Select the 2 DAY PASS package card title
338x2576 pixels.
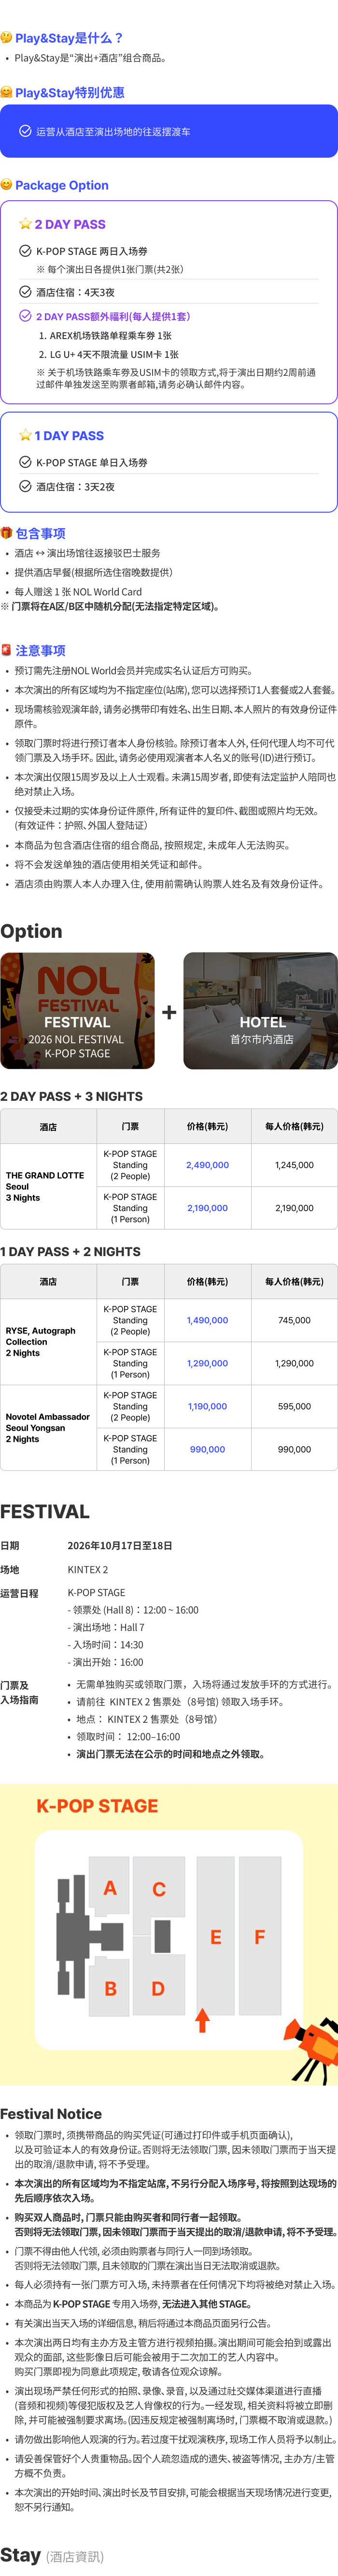pos(70,224)
